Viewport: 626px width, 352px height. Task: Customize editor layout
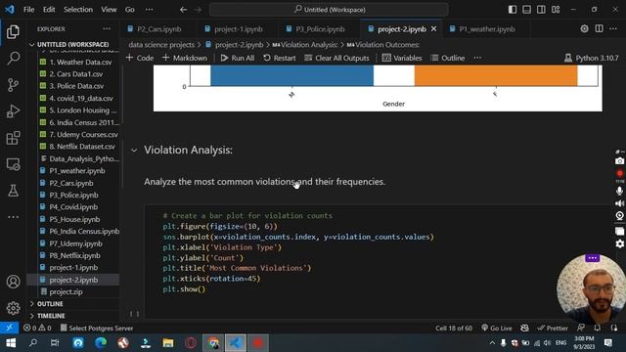[x=556, y=10]
